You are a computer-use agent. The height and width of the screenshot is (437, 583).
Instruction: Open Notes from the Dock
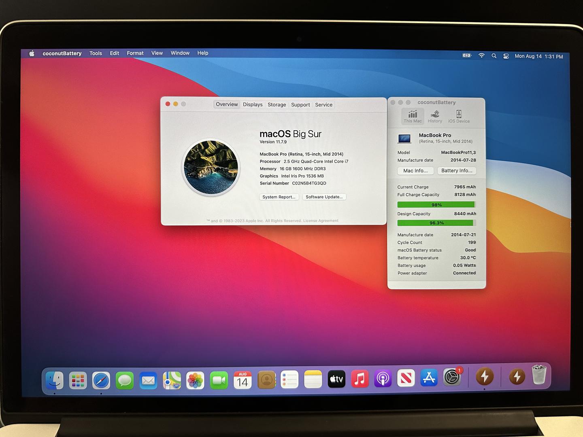313,380
